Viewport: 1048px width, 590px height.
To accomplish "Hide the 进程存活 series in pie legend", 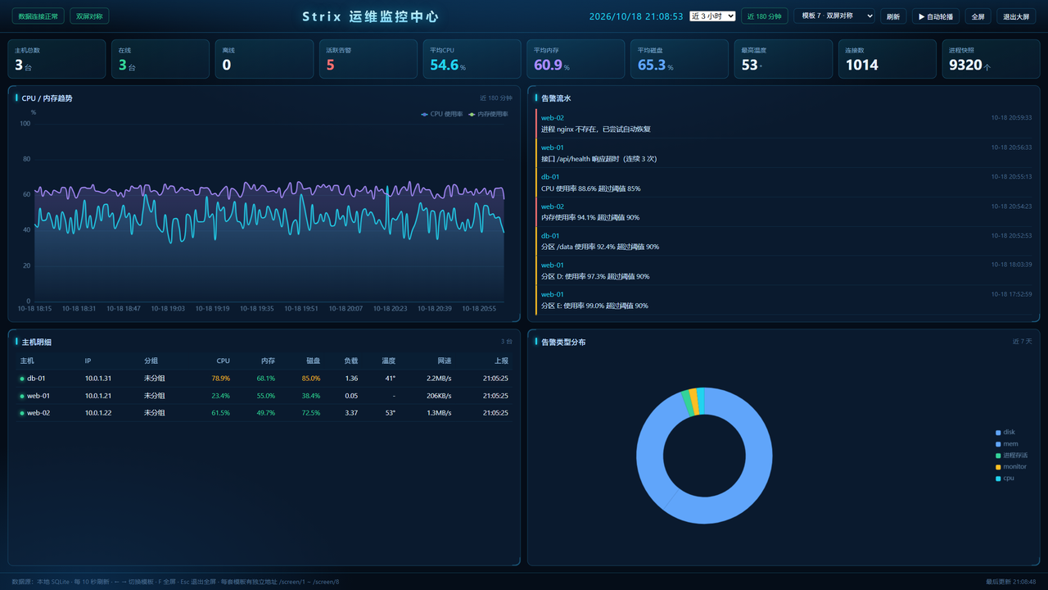I will [1011, 456].
